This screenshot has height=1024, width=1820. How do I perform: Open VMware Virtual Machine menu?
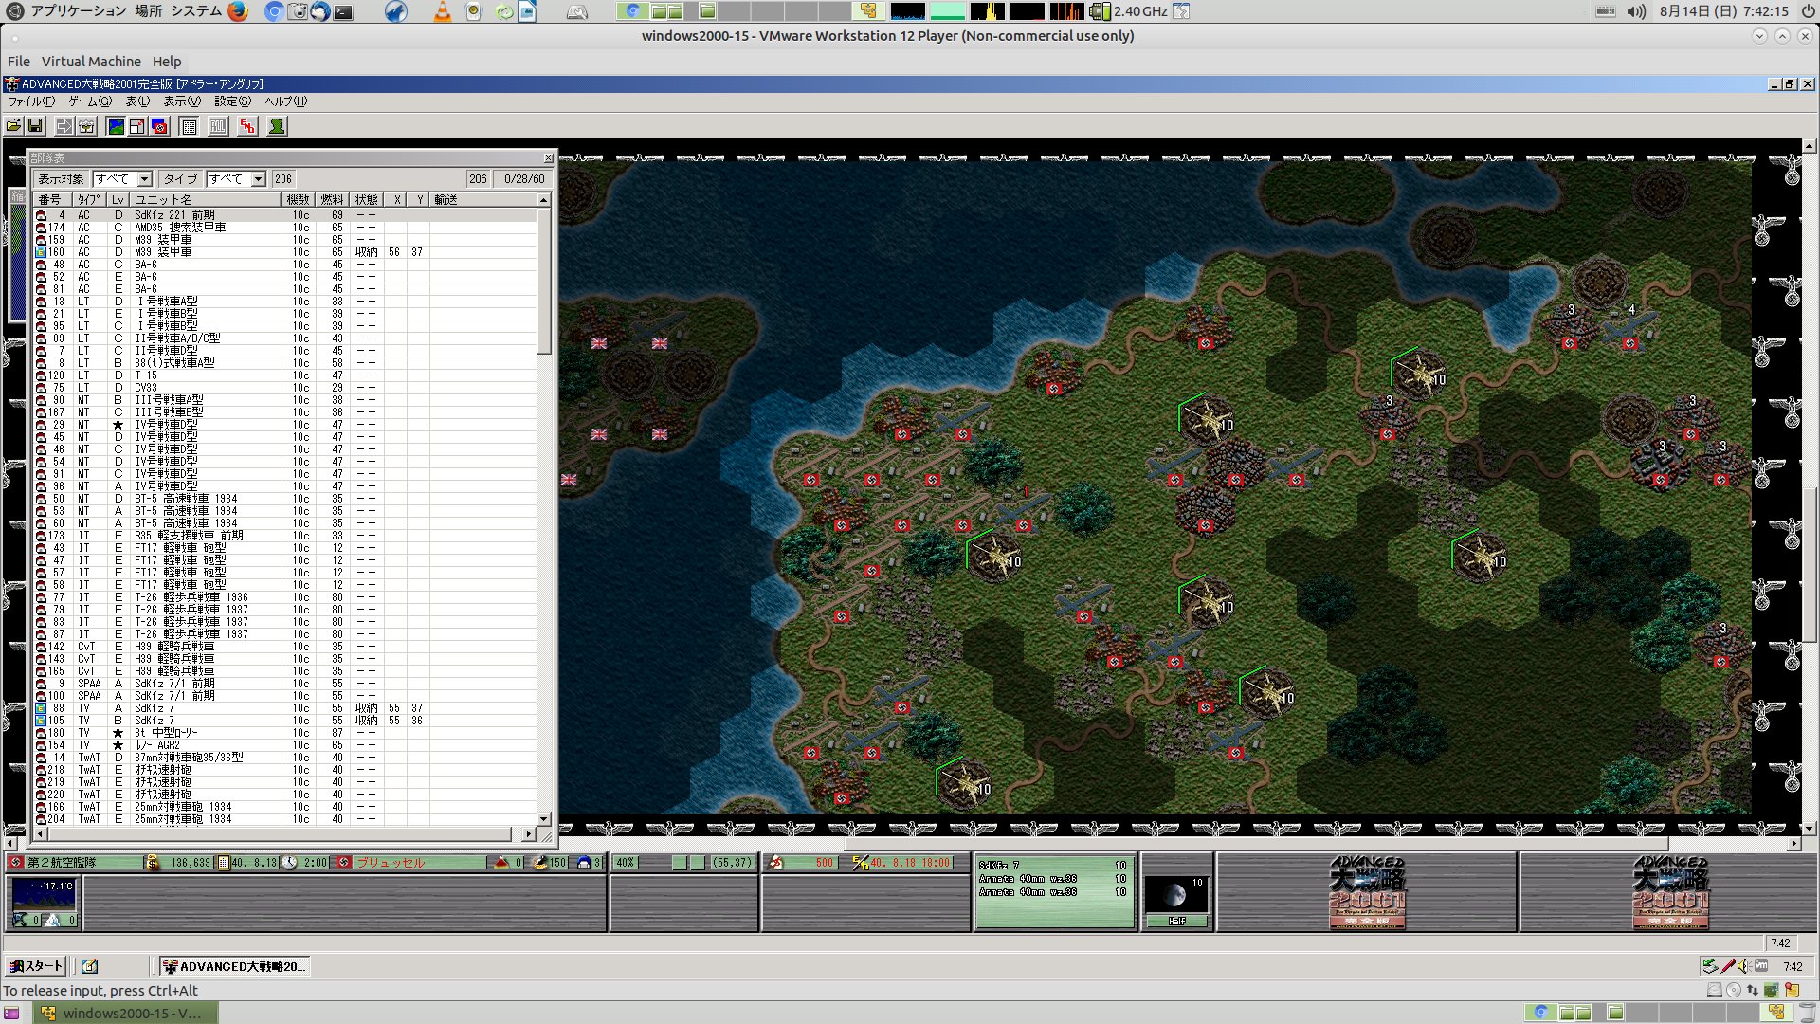pyautogui.click(x=91, y=62)
